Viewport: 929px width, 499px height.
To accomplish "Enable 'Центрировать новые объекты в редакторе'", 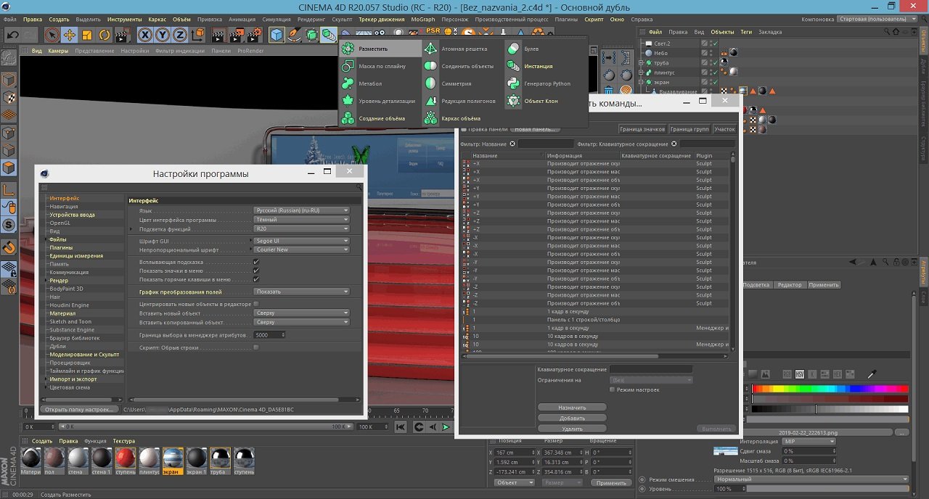I will point(256,304).
